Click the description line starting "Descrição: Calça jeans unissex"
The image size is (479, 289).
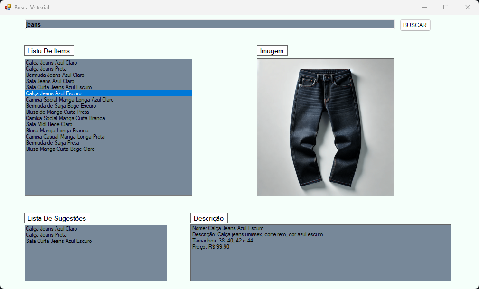click(258, 234)
